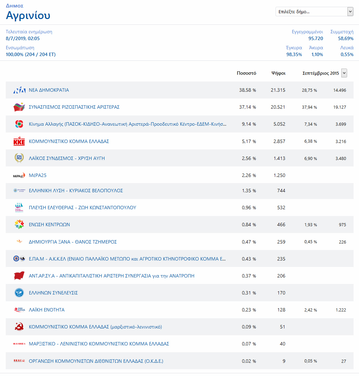Screen dimensions: 359x376
Task: Click ΜέΡΑ25's vote count 1.250
Action: click(x=279, y=175)
